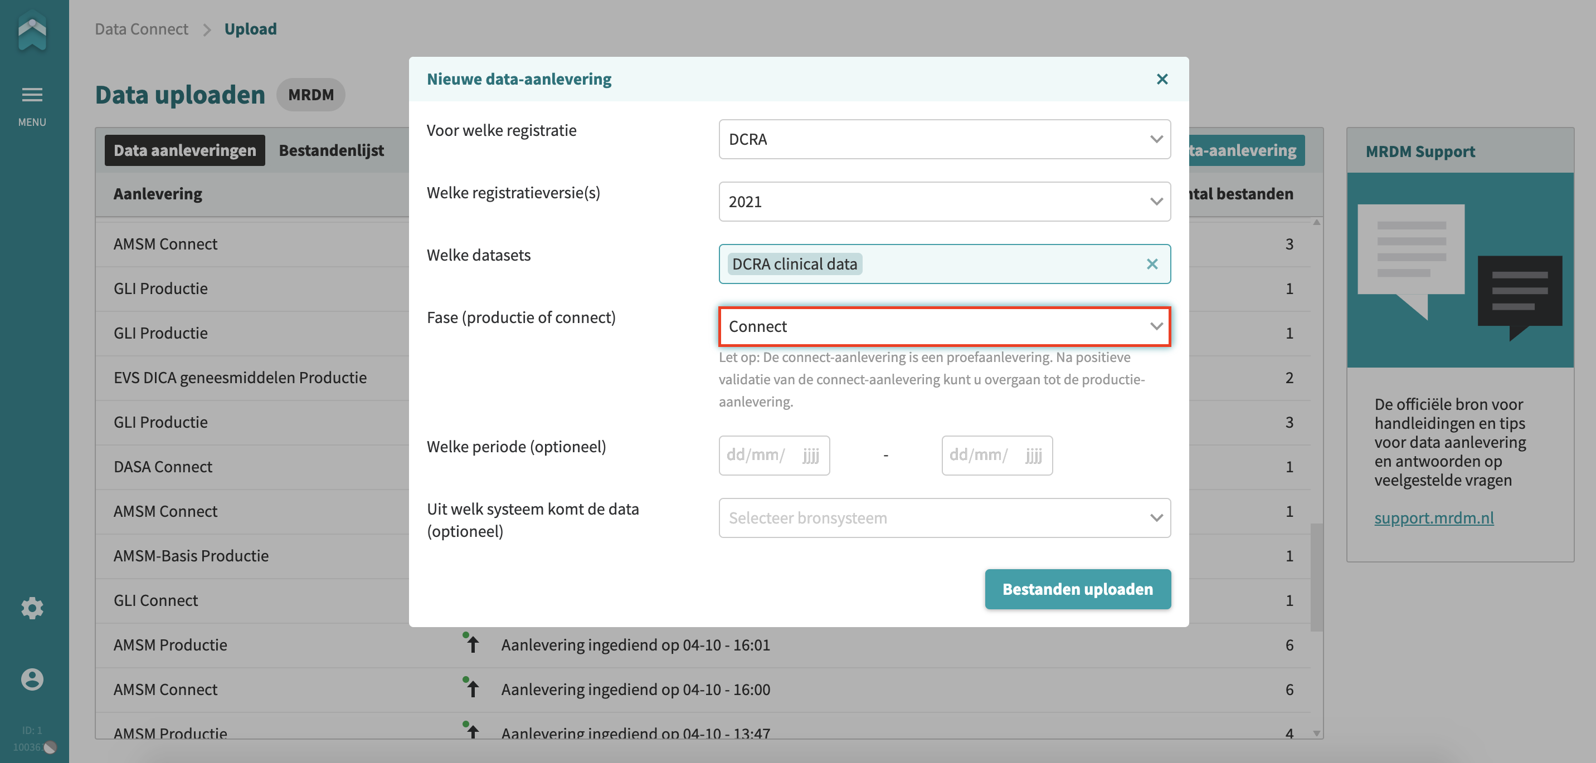The width and height of the screenshot is (1596, 763).
Task: Open the support.mrdm.nl link
Action: coord(1434,518)
